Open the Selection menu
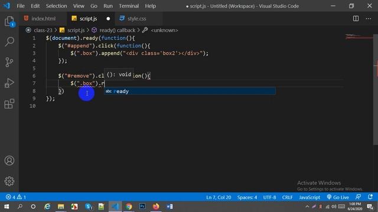Image resolution: width=378 pixels, height=212 pixels. coord(57,6)
